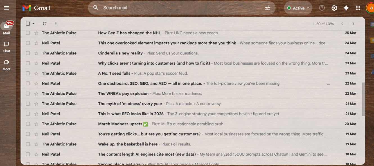This screenshot has width=374, height=166.
Task: Expand the select-all dropdown arrow
Action: coord(33,24)
